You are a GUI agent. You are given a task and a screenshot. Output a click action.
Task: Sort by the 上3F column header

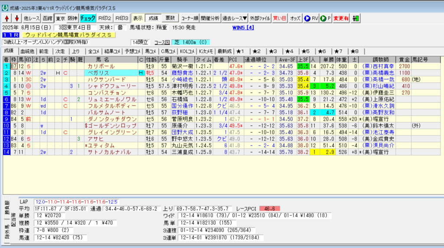(303, 60)
